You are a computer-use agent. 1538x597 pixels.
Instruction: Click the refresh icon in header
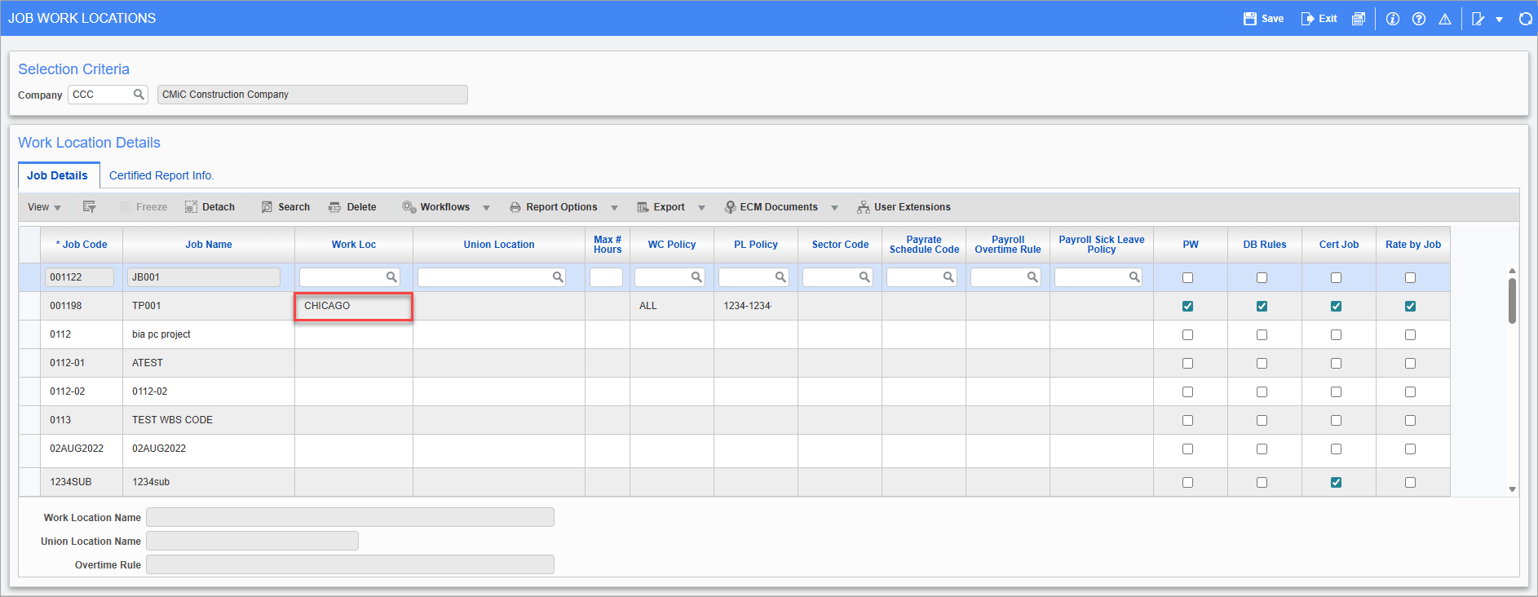coord(1526,19)
